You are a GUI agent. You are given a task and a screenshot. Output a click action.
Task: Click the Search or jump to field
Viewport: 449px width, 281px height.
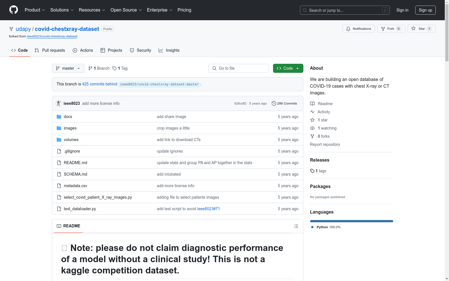click(x=345, y=10)
